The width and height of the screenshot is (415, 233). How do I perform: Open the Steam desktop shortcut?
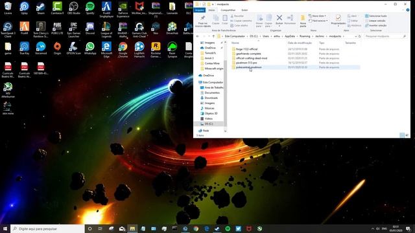41,8
